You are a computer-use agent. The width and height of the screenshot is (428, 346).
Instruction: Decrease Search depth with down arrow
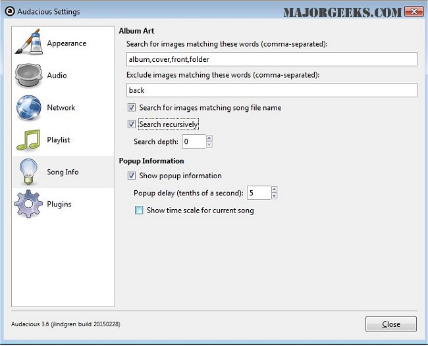pos(209,145)
